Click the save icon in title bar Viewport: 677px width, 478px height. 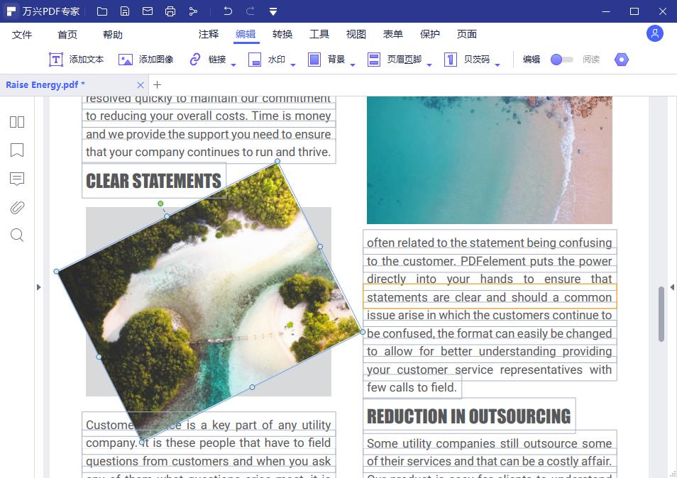[x=125, y=11]
